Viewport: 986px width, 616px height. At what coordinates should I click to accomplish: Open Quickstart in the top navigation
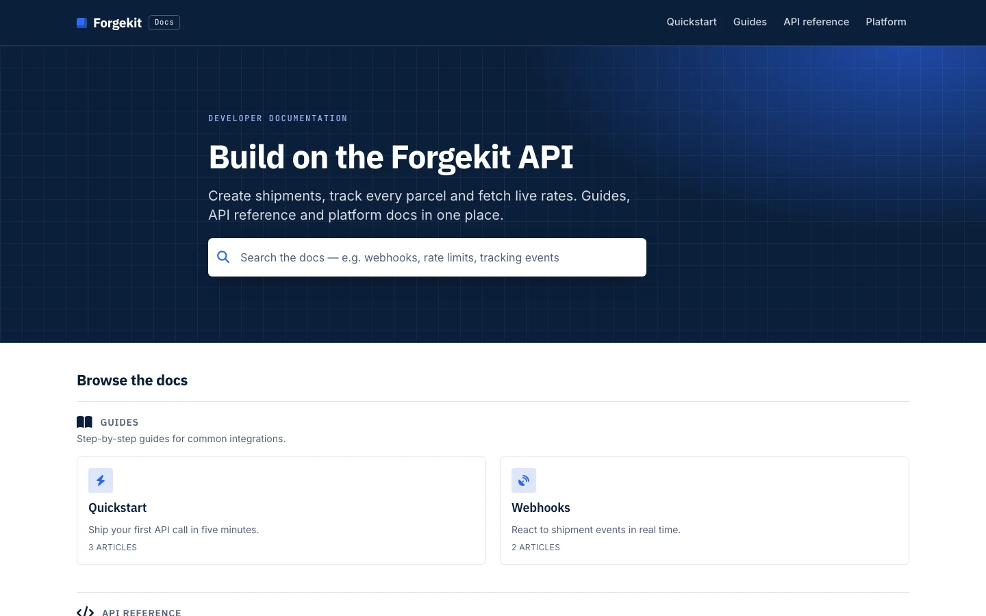[x=692, y=22]
